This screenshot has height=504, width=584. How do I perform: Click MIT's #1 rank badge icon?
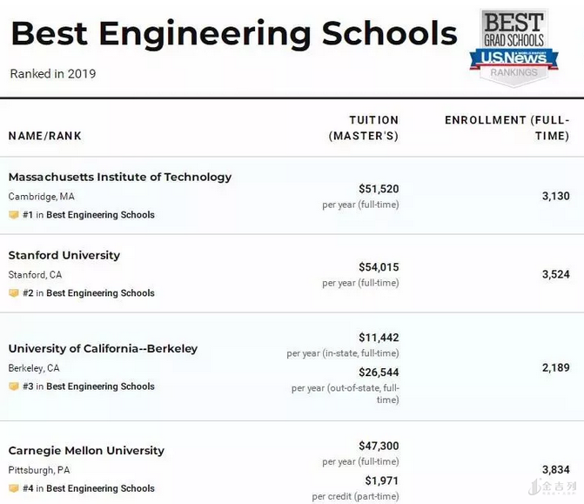pyautogui.click(x=14, y=215)
